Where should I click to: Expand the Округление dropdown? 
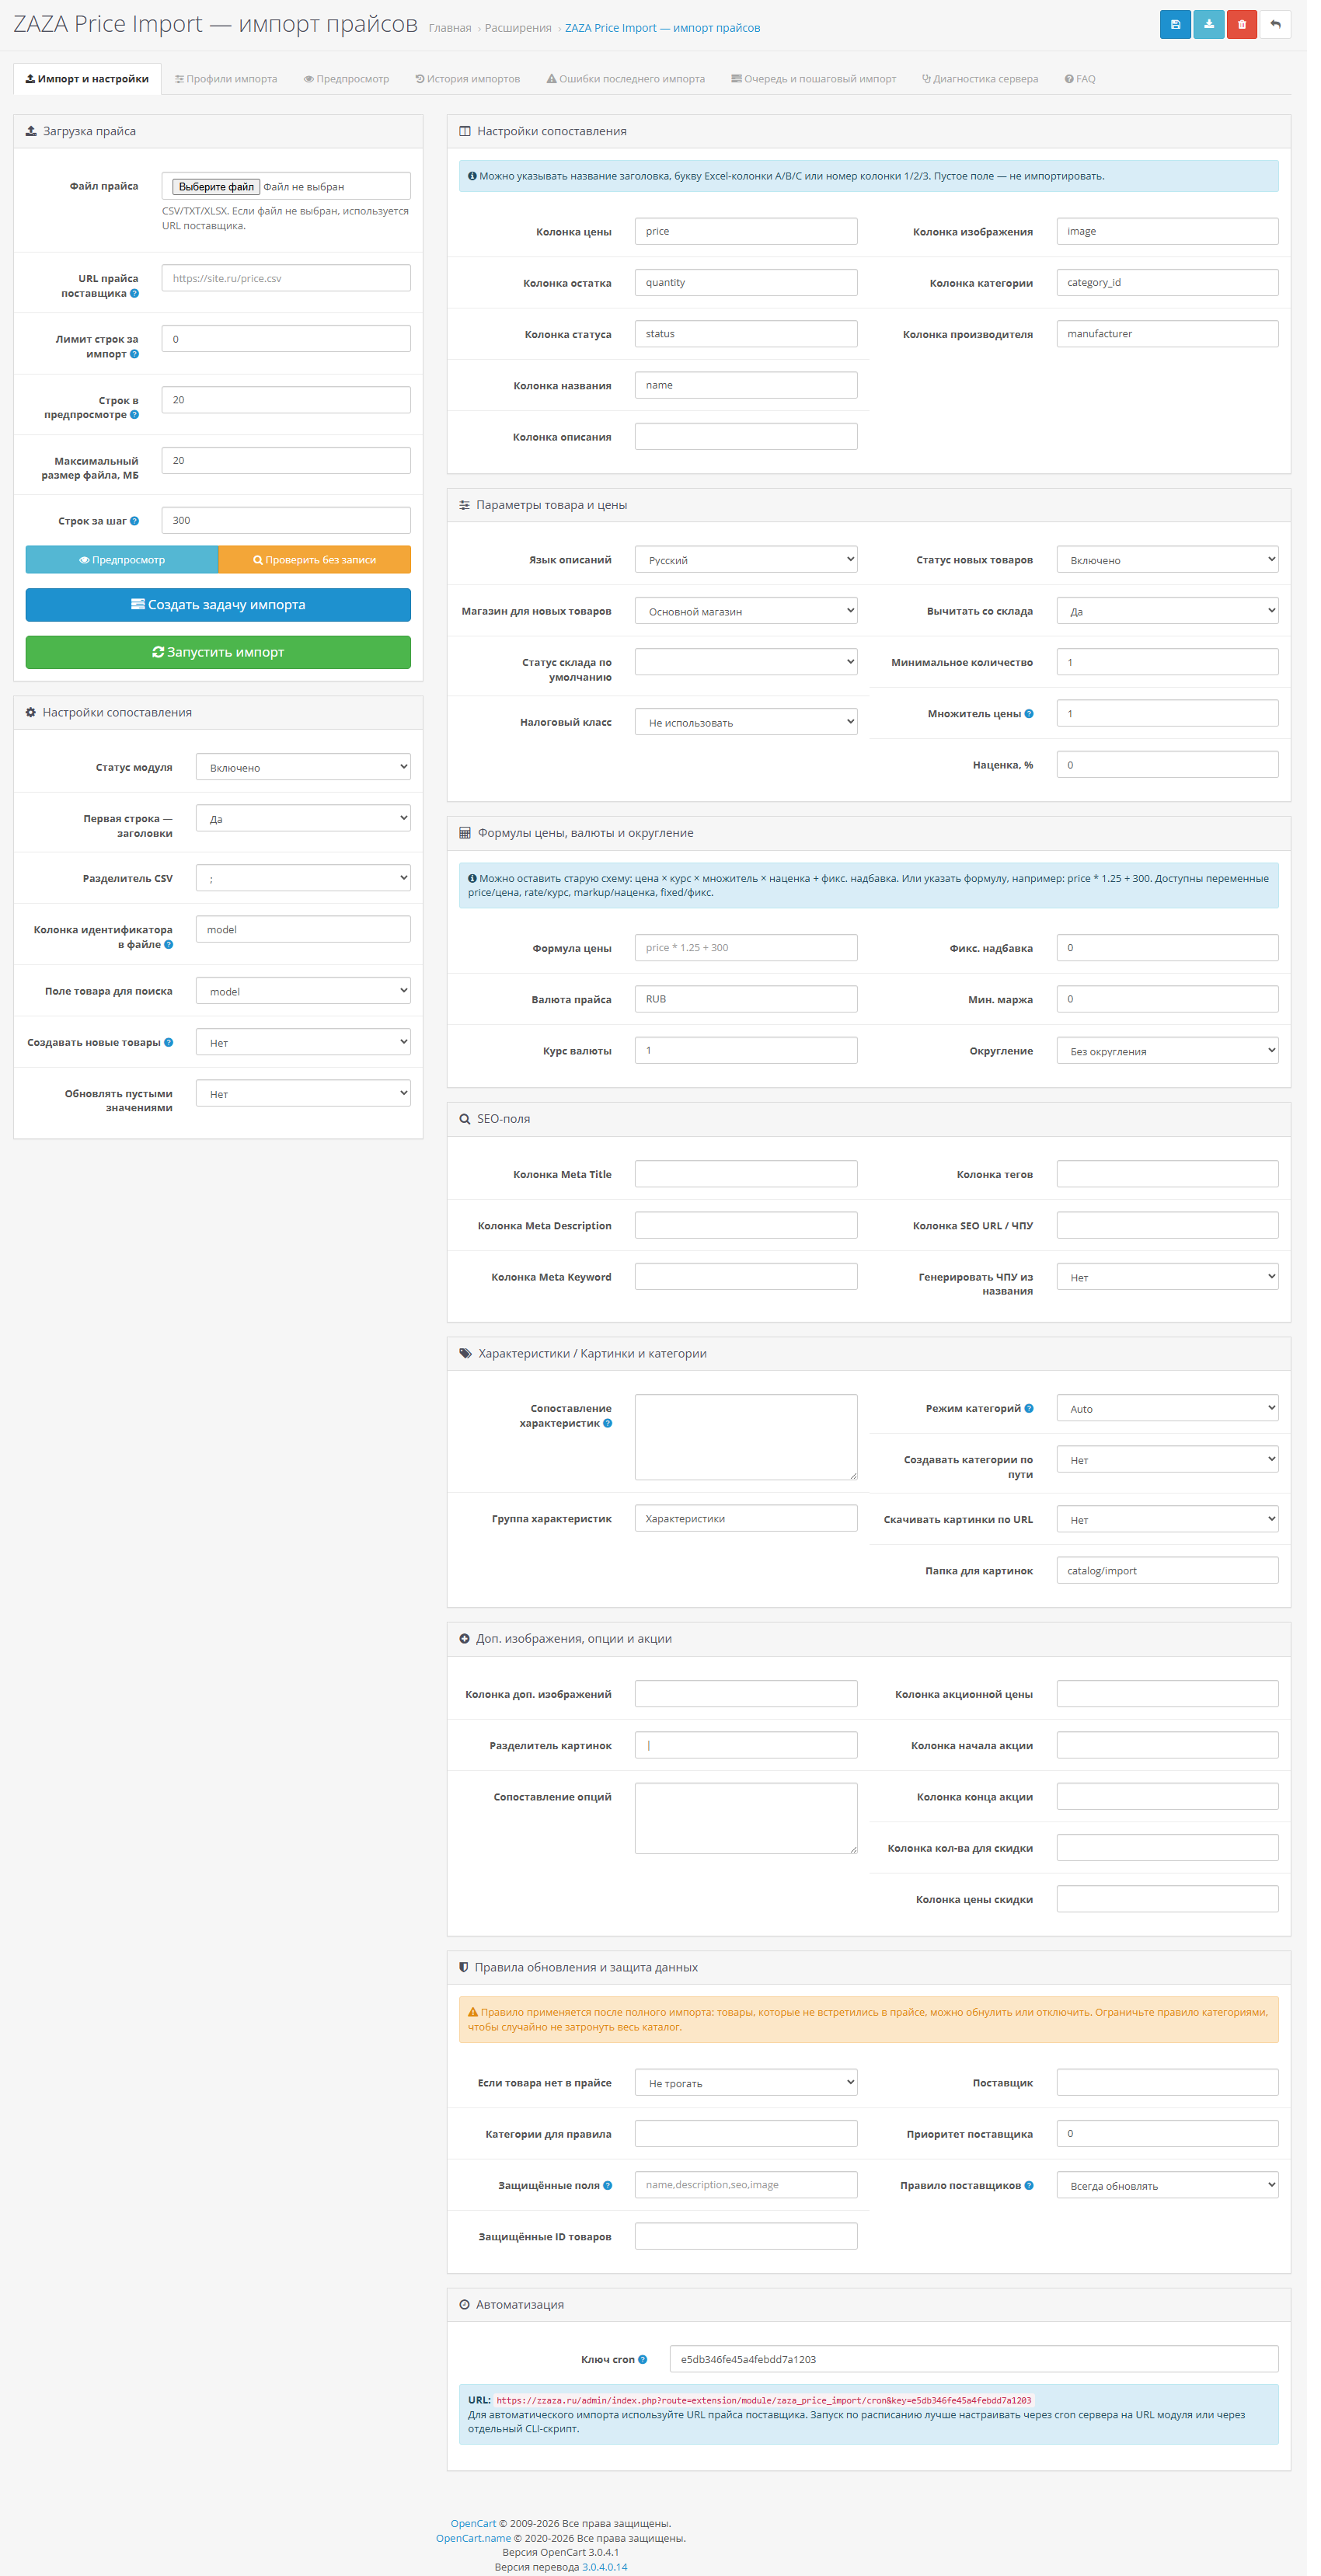coord(1167,1051)
